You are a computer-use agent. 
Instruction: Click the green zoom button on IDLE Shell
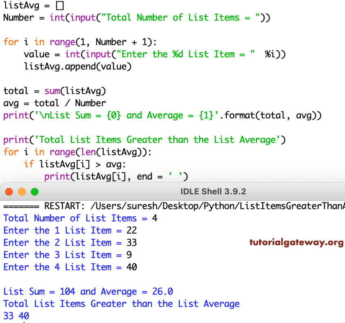34,191
